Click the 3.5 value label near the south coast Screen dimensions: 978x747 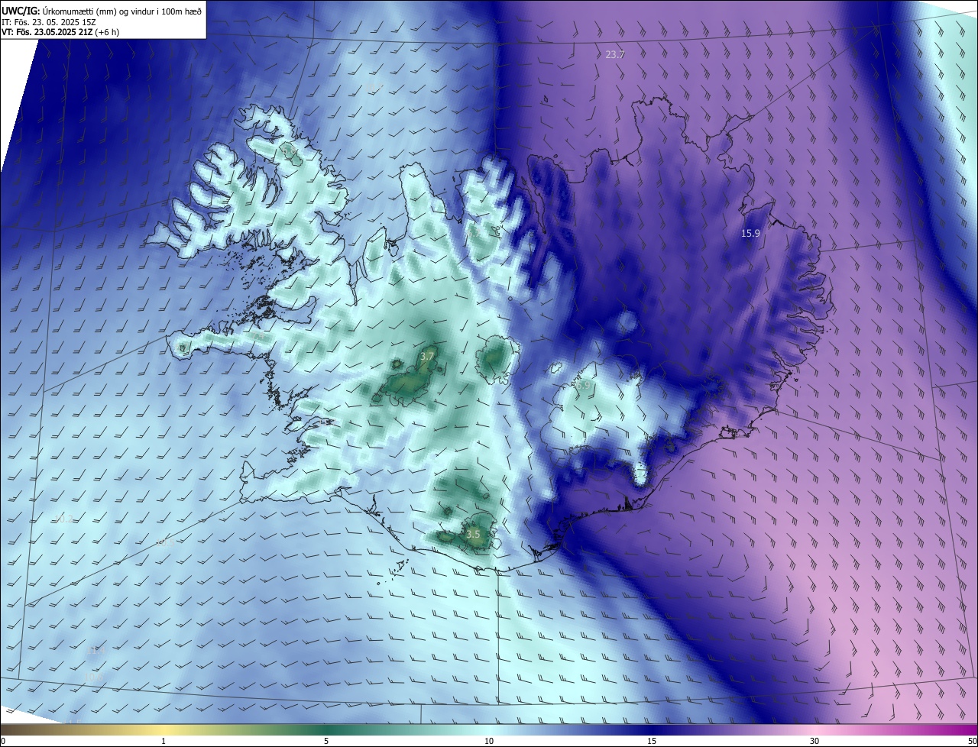pyautogui.click(x=473, y=534)
